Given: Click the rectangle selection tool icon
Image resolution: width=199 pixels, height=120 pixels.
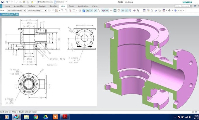Looking at the screenshot, I should [74, 11].
